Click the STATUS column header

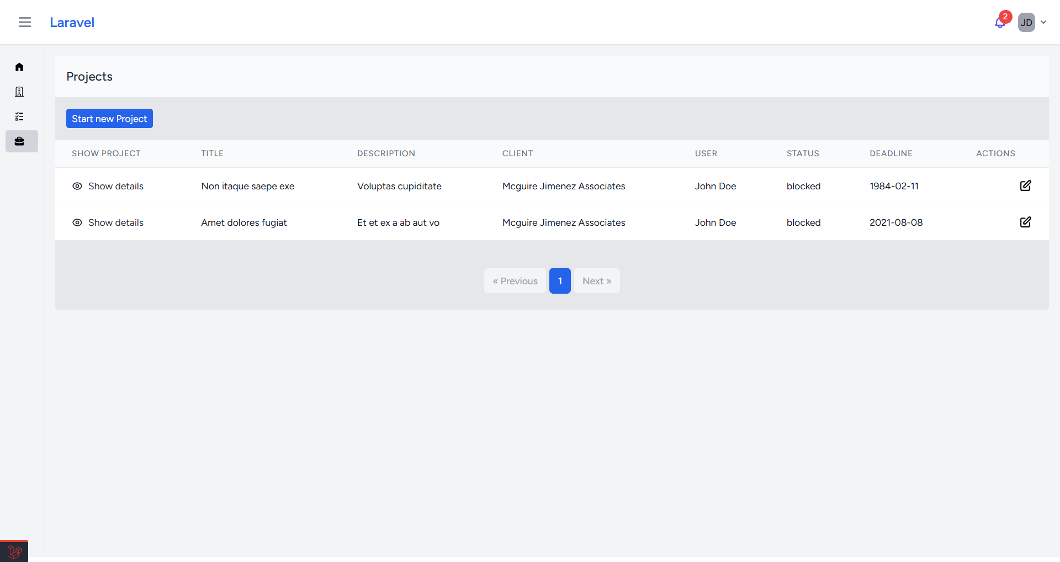803,153
